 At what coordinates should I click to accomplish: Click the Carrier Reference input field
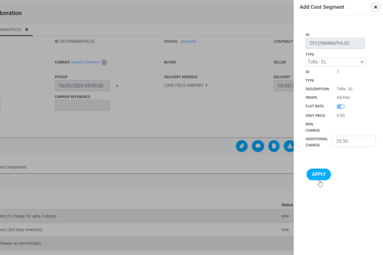(x=82, y=105)
